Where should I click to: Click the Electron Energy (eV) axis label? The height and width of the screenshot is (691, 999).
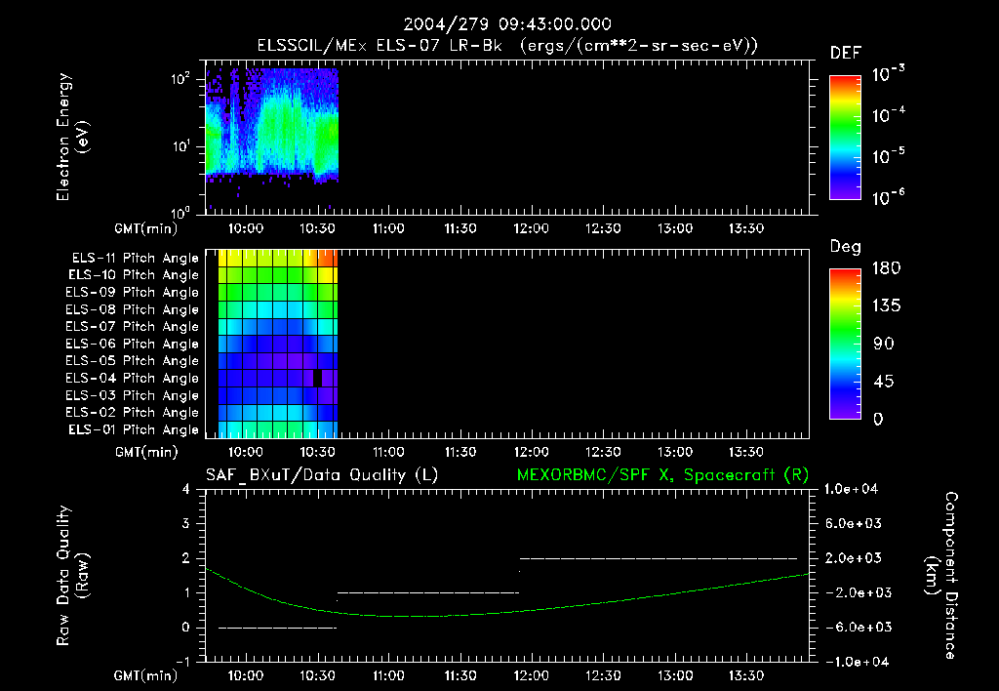[72, 137]
